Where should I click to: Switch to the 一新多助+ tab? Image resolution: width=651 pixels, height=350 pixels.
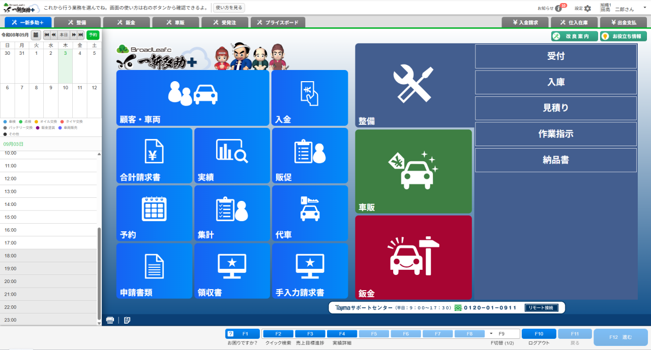[x=28, y=22]
